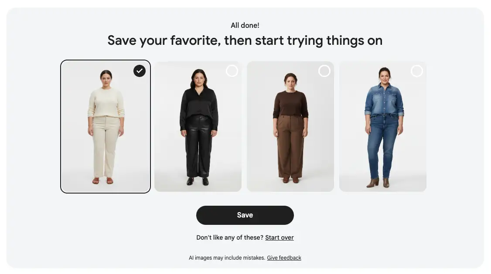Click the cream knit sweater on first model

point(106,103)
